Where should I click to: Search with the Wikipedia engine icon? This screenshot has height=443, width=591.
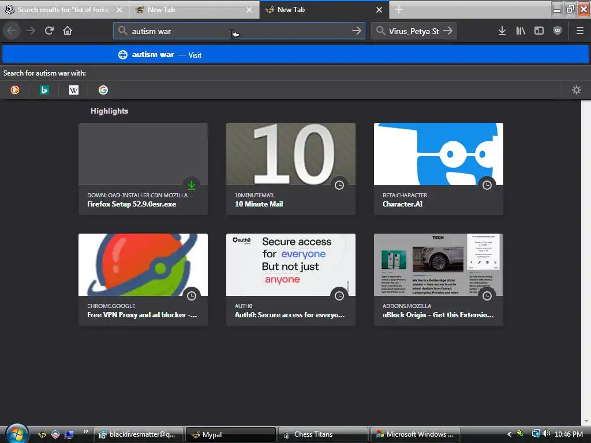74,90
